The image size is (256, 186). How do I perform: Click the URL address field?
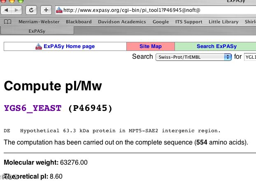pos(156,9)
